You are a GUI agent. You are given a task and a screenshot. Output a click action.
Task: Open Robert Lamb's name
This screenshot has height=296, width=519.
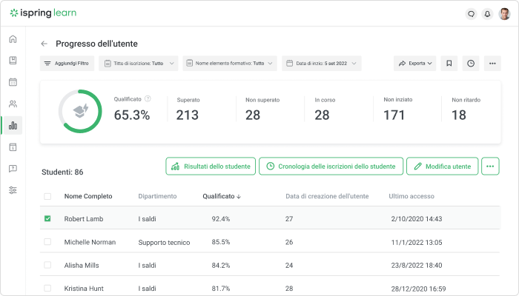pyautogui.click(x=84, y=219)
